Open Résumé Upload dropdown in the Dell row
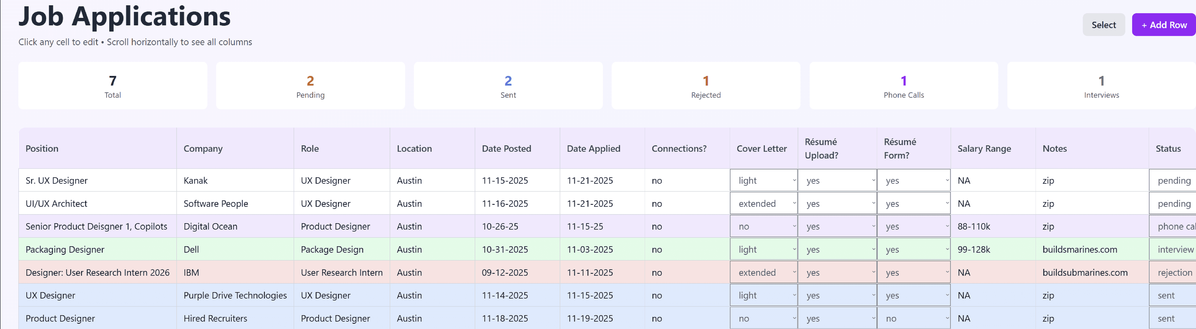The height and width of the screenshot is (329, 1196). 837,249
